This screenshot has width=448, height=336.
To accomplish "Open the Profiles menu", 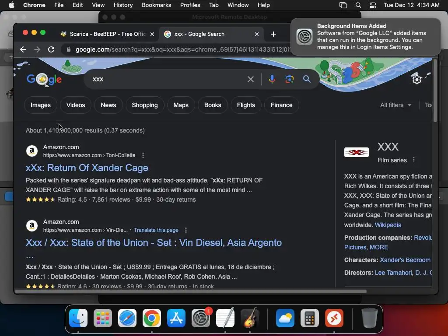I will (x=190, y=5).
